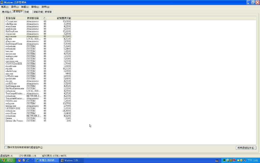260x163 pixels.
Task: Click the green Task Manager CPU tray icon
Action: point(224,160)
